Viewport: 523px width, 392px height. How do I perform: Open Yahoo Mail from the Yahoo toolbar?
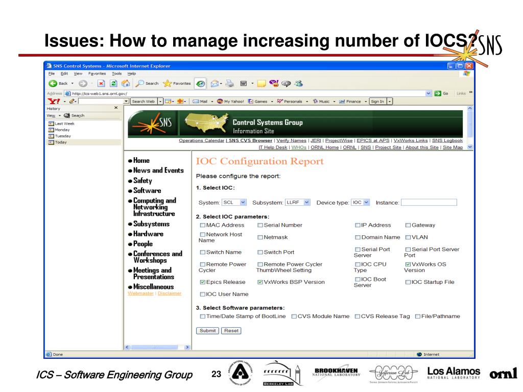point(200,102)
